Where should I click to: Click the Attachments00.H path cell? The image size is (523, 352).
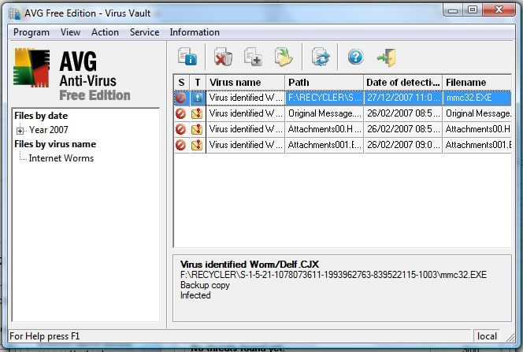(325, 129)
